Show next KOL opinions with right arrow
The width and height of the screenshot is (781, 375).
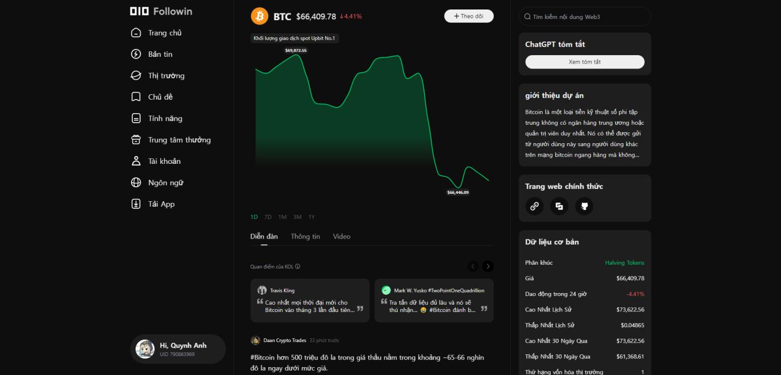click(x=488, y=266)
